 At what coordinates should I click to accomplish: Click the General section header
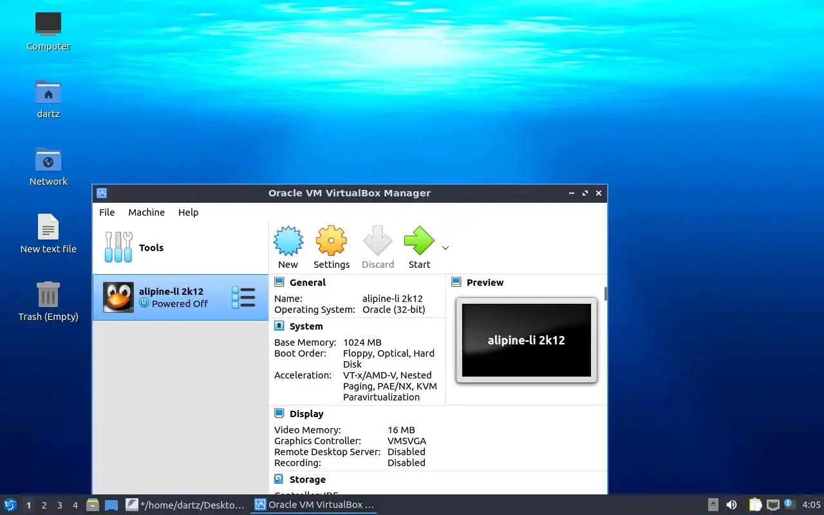pyautogui.click(x=307, y=283)
